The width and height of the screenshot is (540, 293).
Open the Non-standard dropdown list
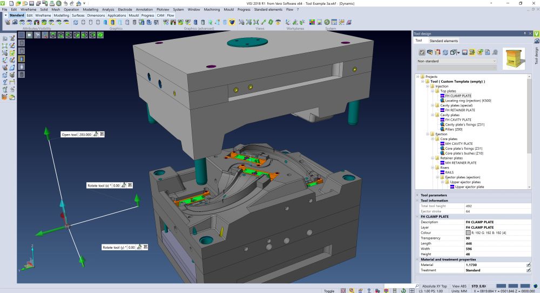[494, 61]
